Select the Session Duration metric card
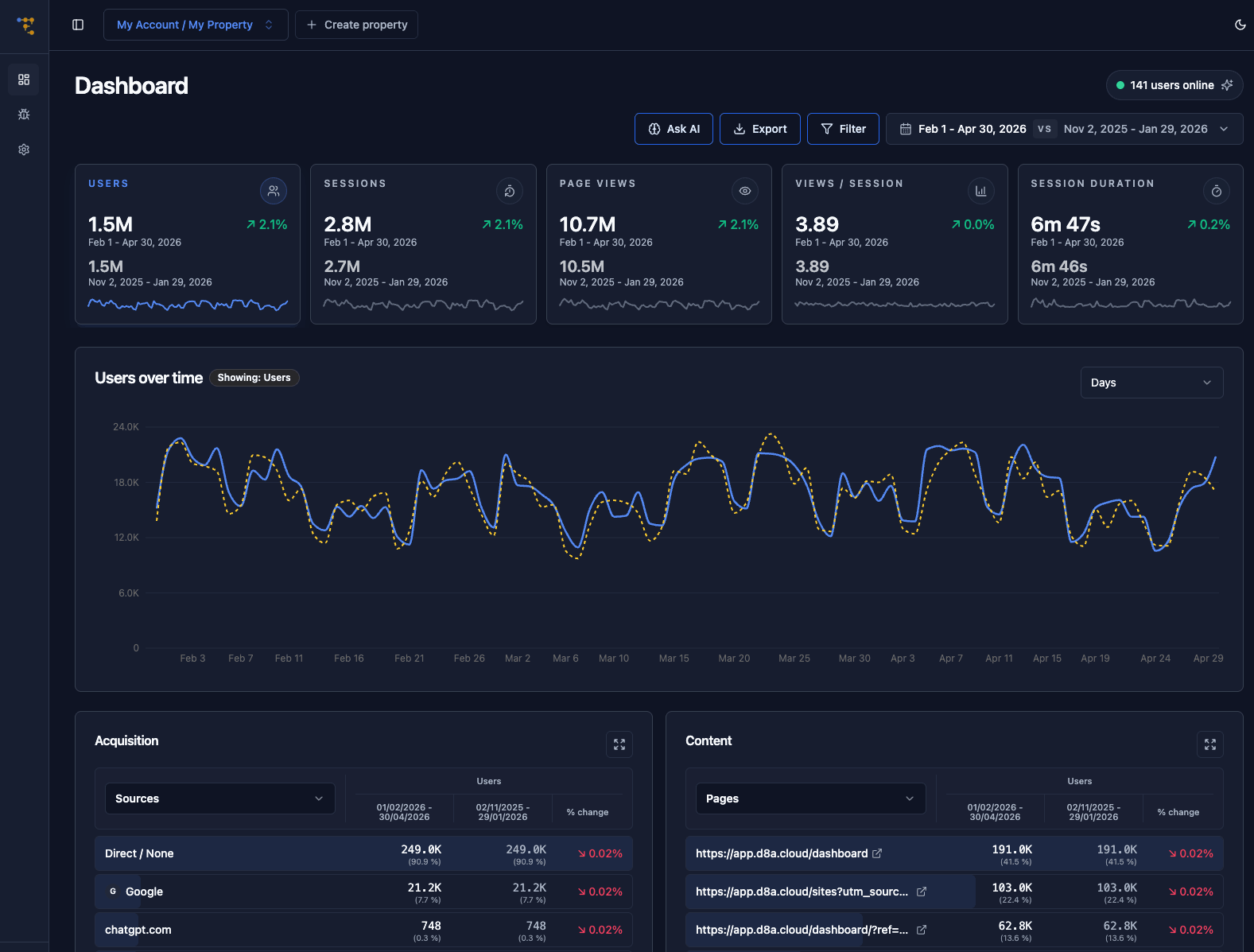 point(1131,244)
